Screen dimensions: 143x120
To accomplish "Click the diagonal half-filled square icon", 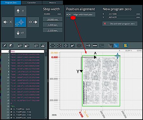I will pyautogui.click(x=11, y=46).
